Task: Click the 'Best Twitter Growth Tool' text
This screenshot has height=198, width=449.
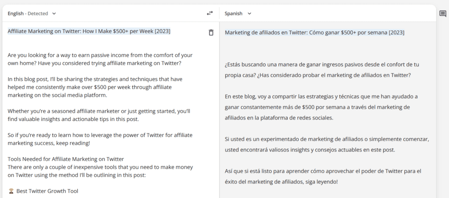Action: coord(47,191)
